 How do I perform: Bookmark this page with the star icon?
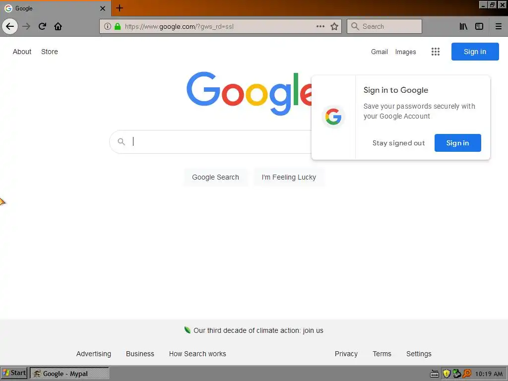click(334, 26)
